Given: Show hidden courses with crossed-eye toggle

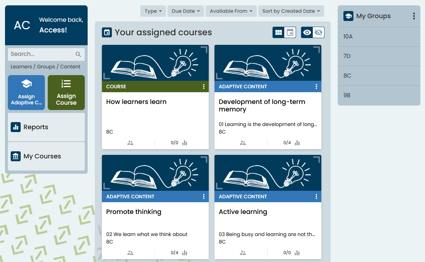Looking at the screenshot, I should pos(318,33).
